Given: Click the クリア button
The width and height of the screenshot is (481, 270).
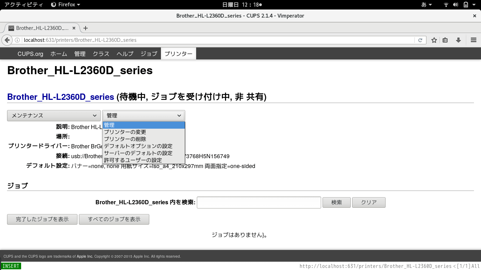Looking at the screenshot, I should [x=369, y=202].
